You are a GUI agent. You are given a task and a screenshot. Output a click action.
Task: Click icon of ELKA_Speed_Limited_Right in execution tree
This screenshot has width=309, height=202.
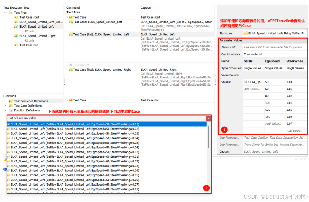[16, 36]
